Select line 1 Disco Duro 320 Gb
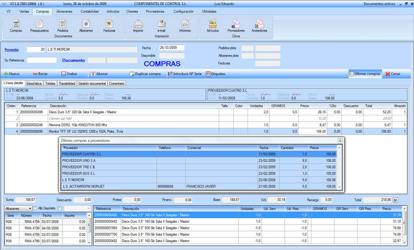The image size is (414, 250). [x=206, y=112]
